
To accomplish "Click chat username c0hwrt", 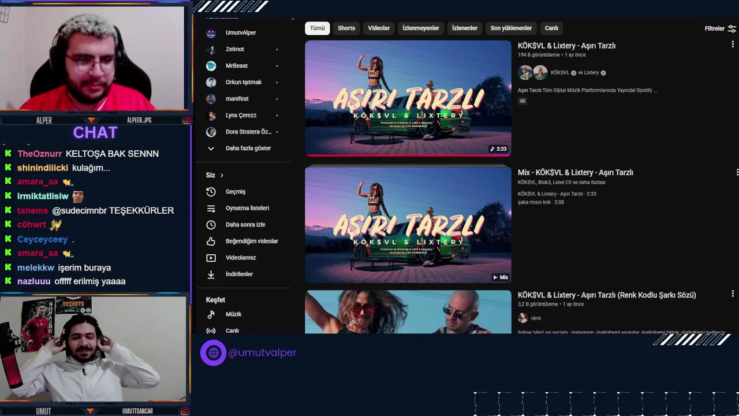I will point(31,225).
